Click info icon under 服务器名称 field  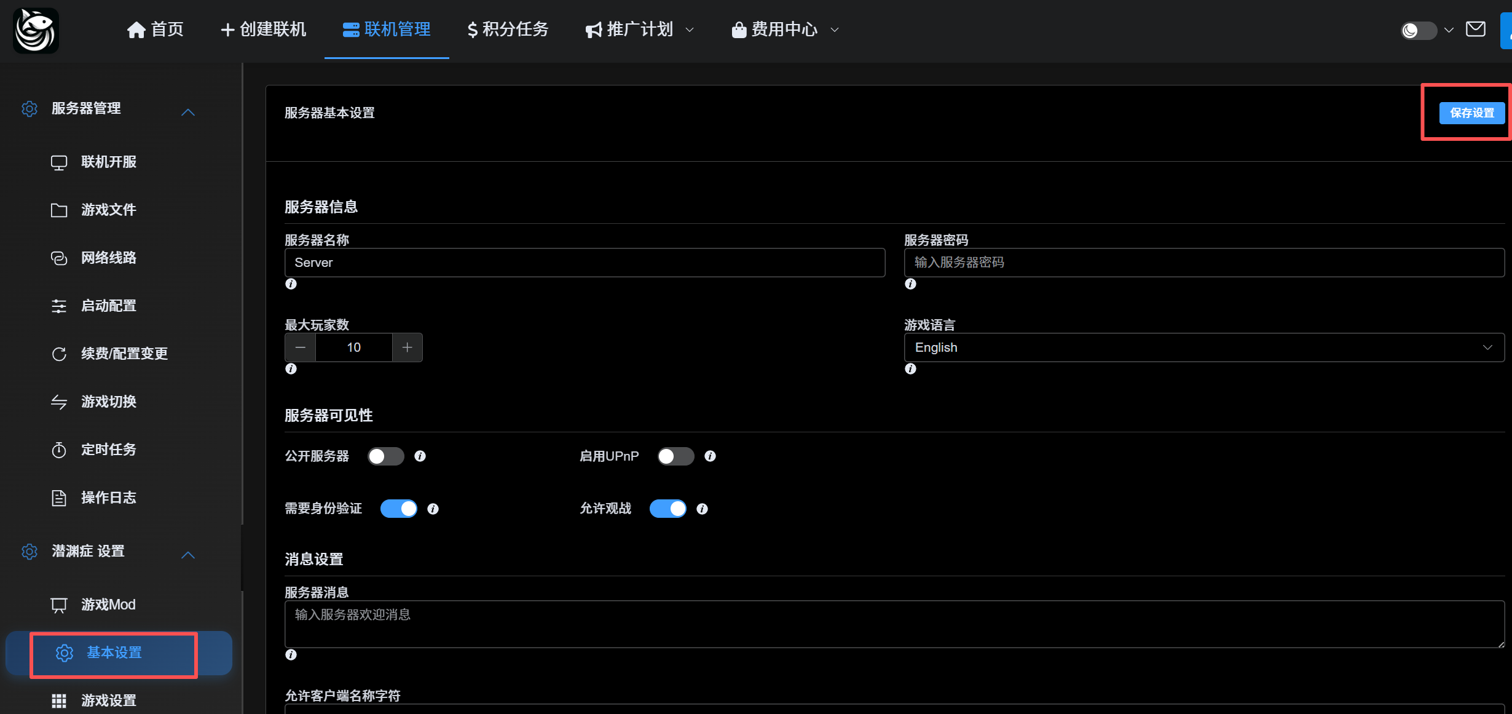pos(291,284)
